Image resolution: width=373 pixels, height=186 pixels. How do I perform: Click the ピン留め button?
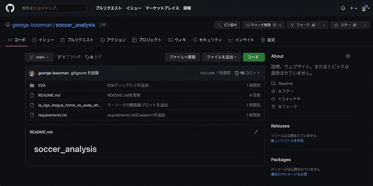click(x=227, y=25)
